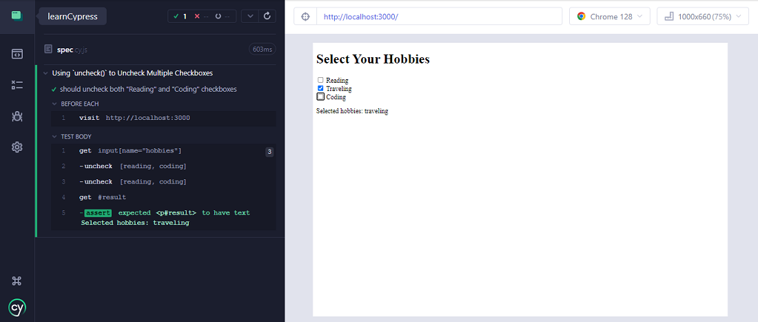Click the rerun tests refresh icon
Viewport: 758px width, 322px height.
tap(267, 16)
